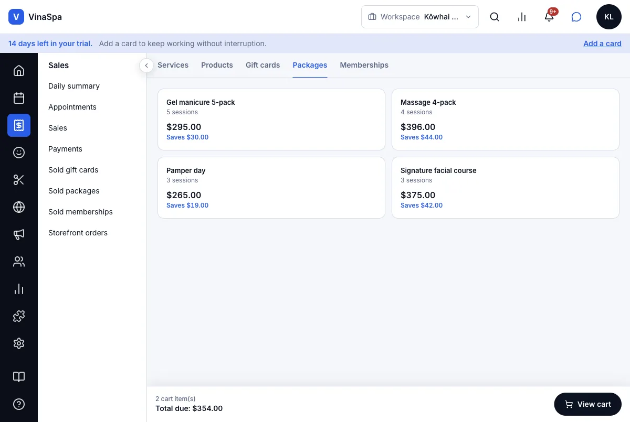Click the Add a card link
This screenshot has height=422, width=630.
coord(602,44)
